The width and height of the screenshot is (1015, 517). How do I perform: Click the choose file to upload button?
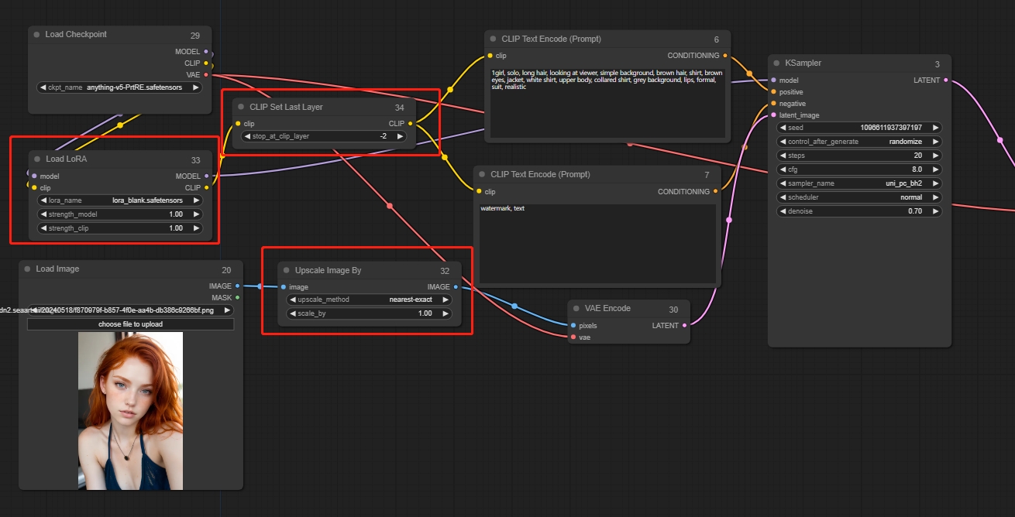[130, 324]
